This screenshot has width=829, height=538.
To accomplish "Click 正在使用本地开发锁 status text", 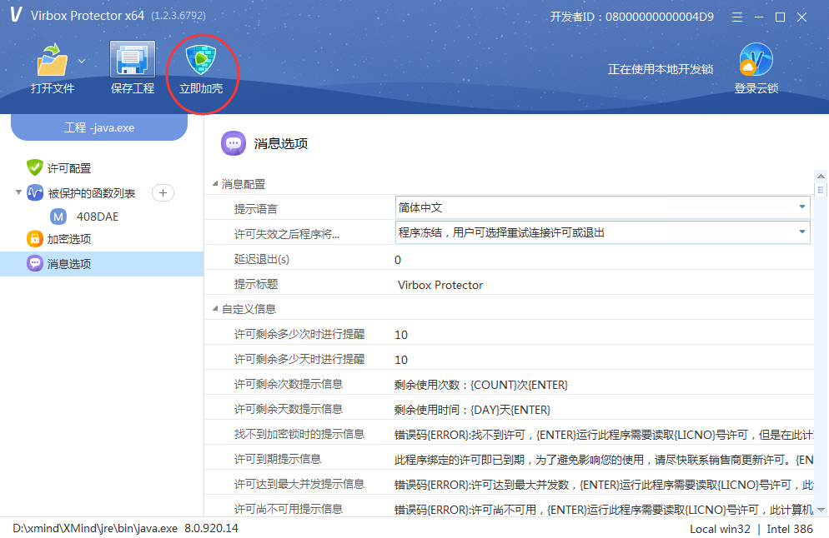I will 661,69.
